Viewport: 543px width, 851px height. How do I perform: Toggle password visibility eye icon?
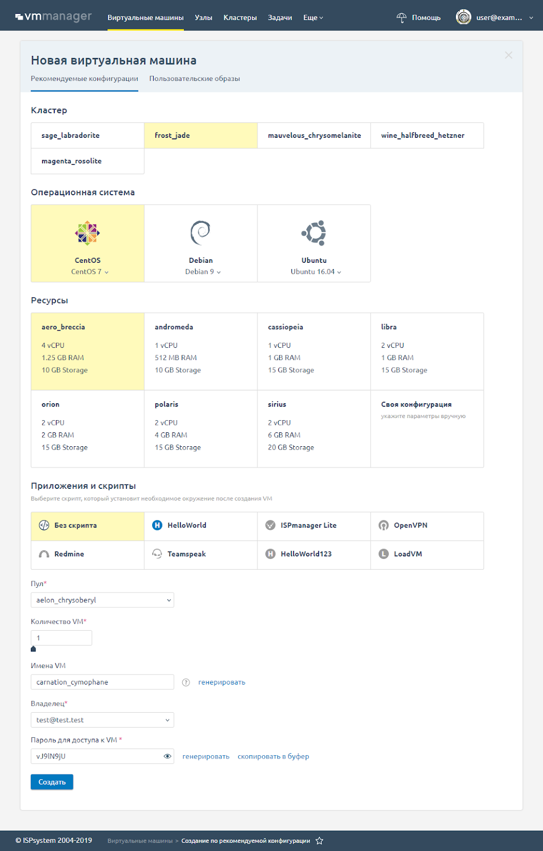pos(167,756)
